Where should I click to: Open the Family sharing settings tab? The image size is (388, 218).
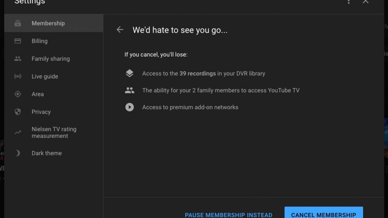[x=54, y=59]
